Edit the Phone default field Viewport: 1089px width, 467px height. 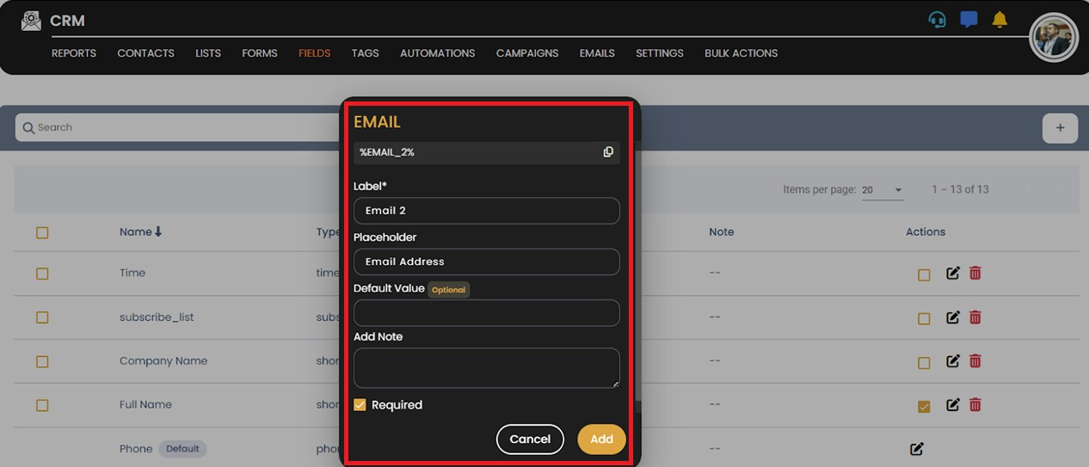pyautogui.click(x=917, y=449)
